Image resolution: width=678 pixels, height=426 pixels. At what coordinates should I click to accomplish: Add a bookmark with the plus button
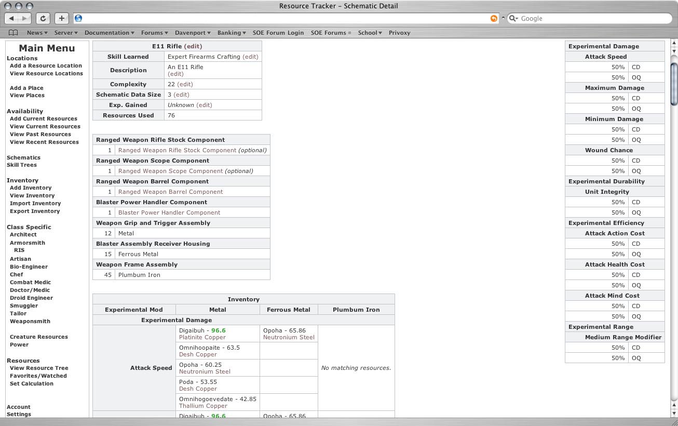[x=61, y=18]
